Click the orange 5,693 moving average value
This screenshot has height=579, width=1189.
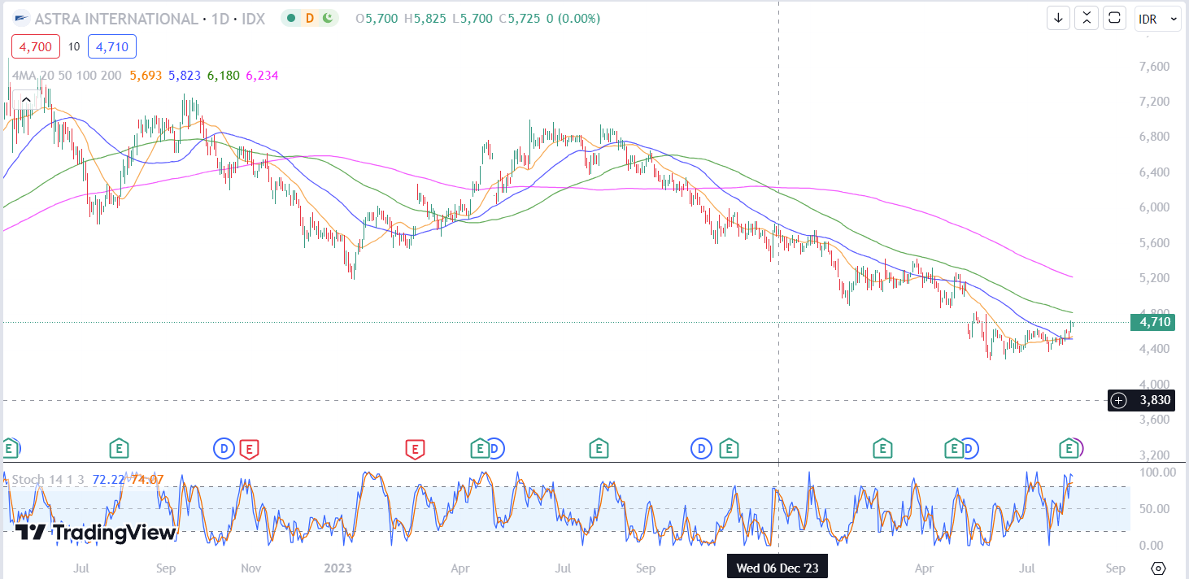click(145, 75)
